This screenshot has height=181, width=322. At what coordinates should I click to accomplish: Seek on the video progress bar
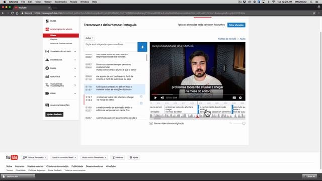[x=197, y=95]
